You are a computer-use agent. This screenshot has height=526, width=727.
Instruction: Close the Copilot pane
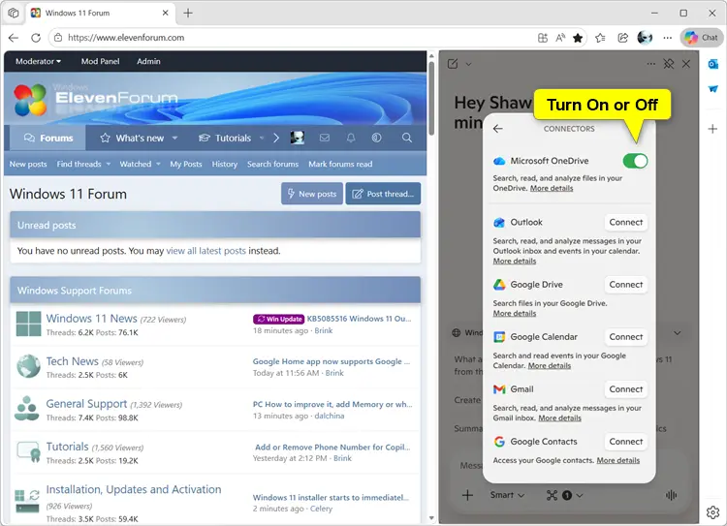tap(686, 64)
